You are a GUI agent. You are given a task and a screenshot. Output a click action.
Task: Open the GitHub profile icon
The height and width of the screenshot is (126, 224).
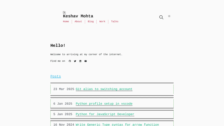[70, 61]
